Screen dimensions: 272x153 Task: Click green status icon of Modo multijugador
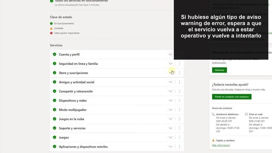(54, 110)
